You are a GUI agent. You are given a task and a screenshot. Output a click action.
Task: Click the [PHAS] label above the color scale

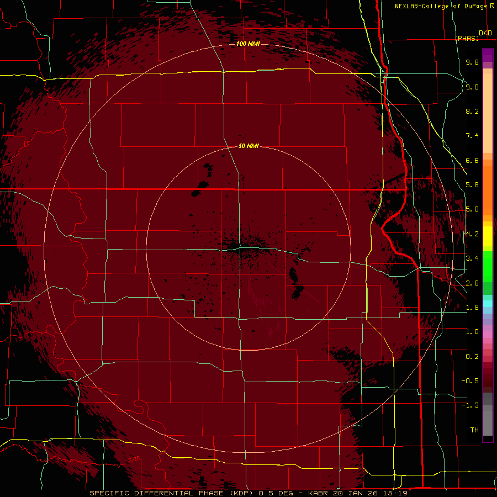(468, 38)
